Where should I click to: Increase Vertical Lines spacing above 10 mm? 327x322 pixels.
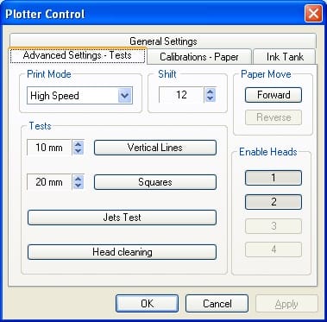[79, 144]
